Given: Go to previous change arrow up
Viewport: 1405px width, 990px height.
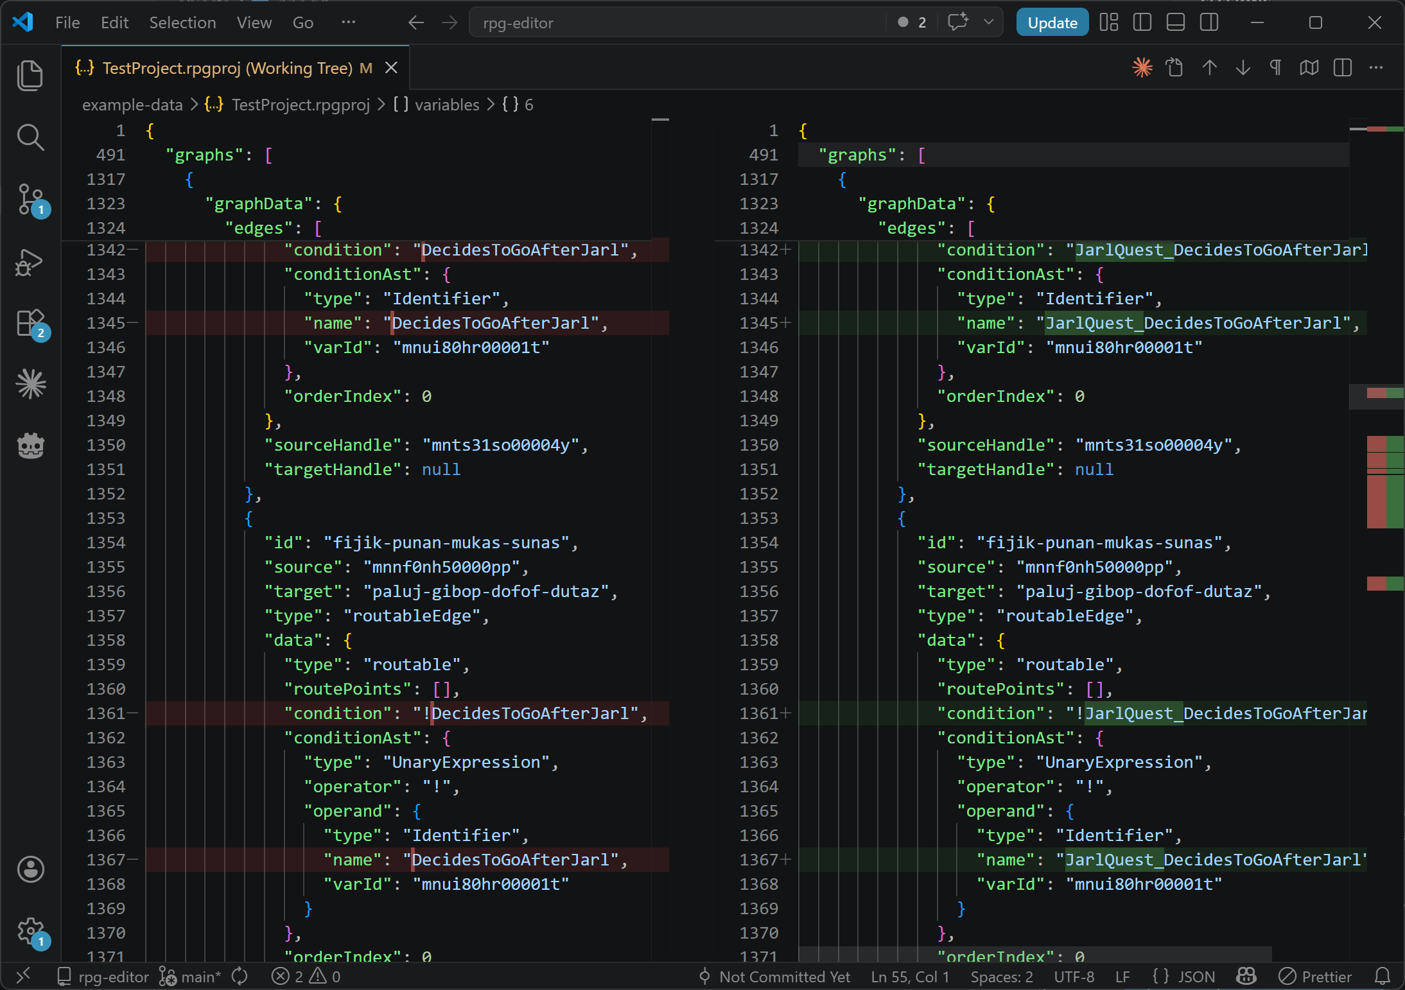Looking at the screenshot, I should tap(1209, 67).
